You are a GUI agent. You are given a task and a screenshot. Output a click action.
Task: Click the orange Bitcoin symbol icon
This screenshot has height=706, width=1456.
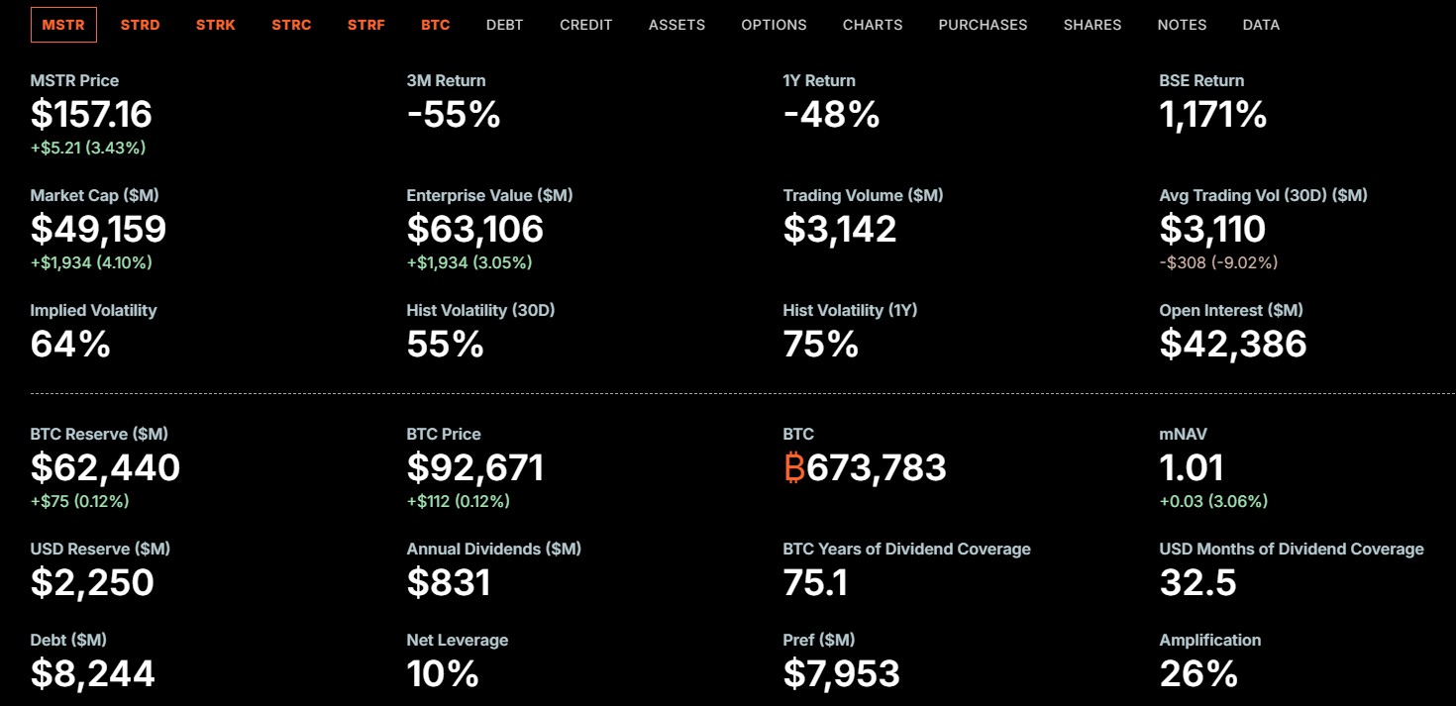(794, 467)
